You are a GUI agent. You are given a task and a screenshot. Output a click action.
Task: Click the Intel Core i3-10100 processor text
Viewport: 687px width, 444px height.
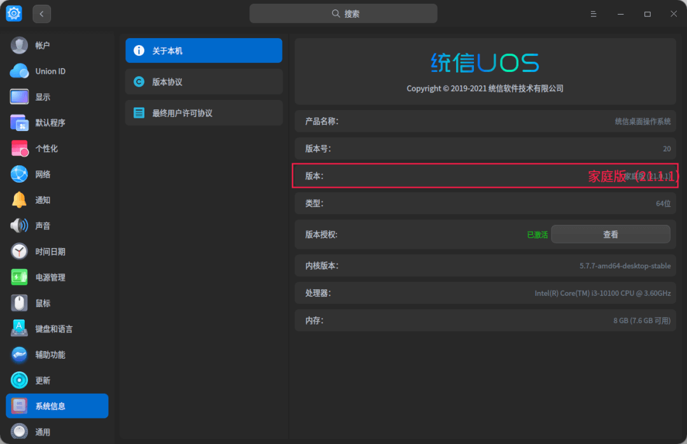point(603,293)
